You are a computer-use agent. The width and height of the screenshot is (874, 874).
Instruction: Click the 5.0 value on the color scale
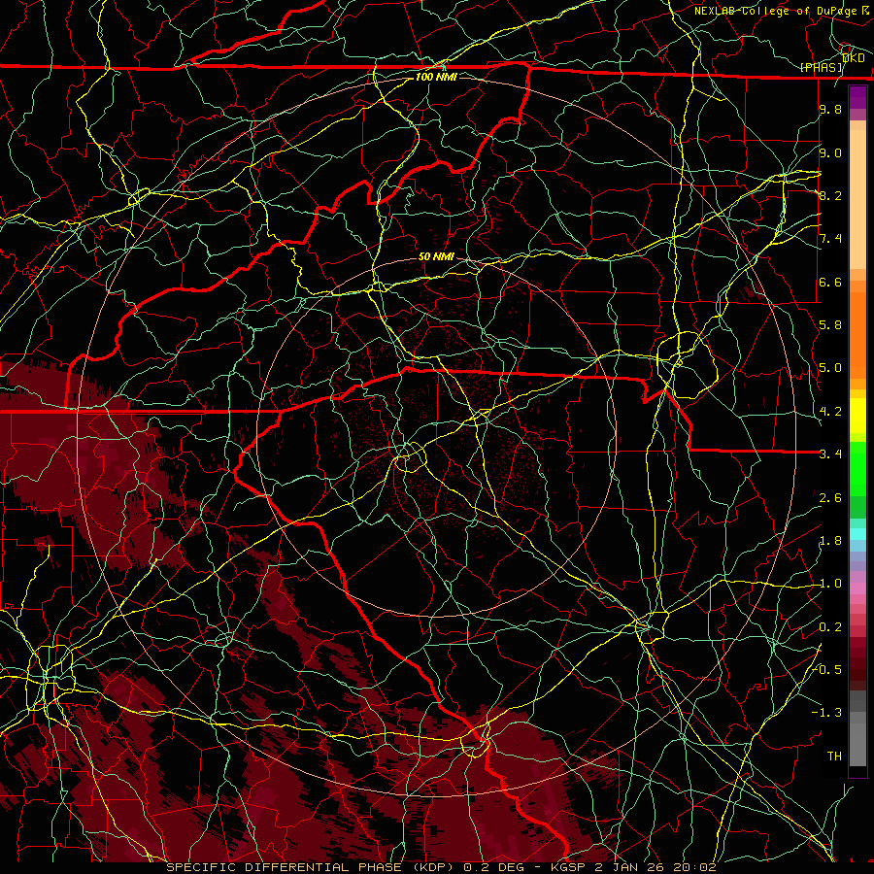pos(830,367)
